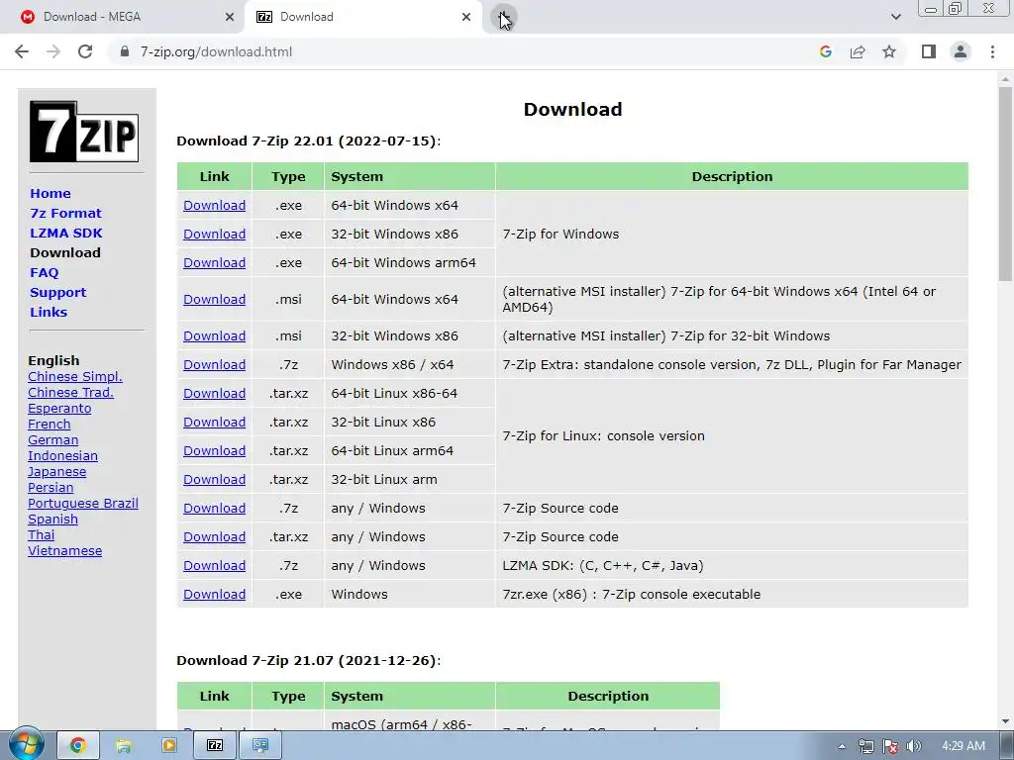Open the Action Center flag icon
The height and width of the screenshot is (760, 1014).
(x=890, y=747)
